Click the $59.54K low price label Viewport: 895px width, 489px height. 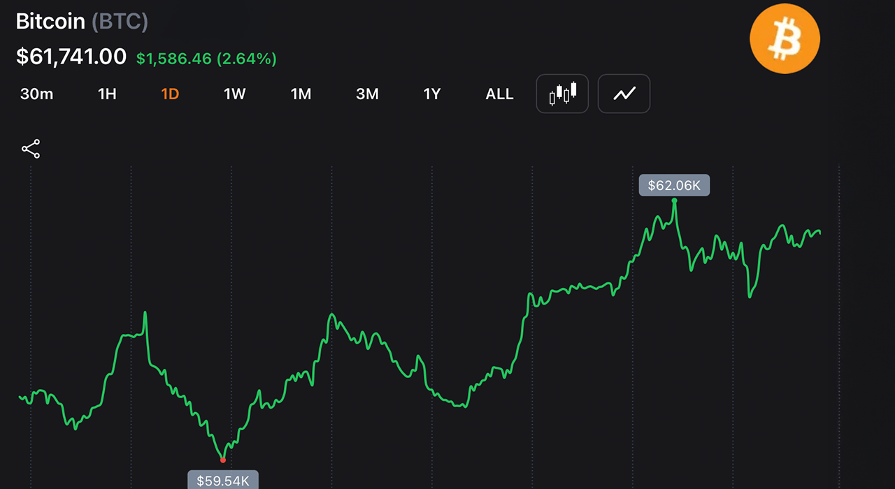tap(223, 480)
